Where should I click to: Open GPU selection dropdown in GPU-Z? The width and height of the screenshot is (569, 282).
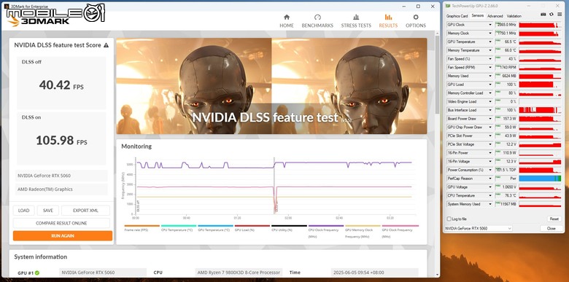[479, 228]
